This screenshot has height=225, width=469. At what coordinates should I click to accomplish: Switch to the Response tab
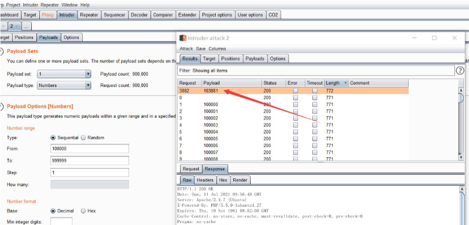pyautogui.click(x=215, y=169)
